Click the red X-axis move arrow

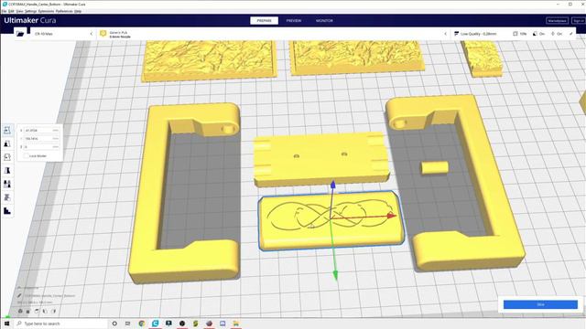click(x=391, y=216)
